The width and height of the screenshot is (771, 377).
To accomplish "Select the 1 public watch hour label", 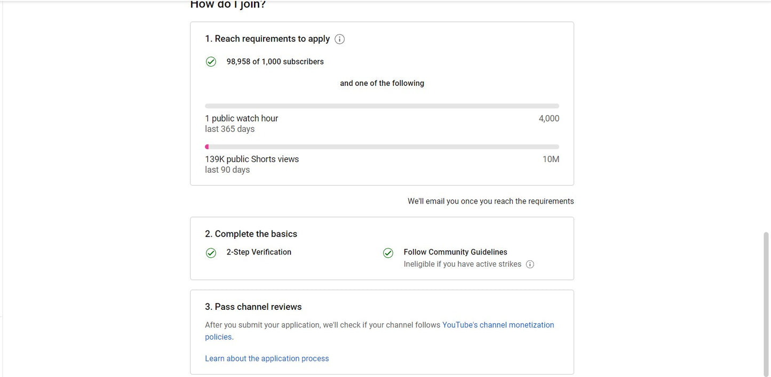I will [x=241, y=118].
